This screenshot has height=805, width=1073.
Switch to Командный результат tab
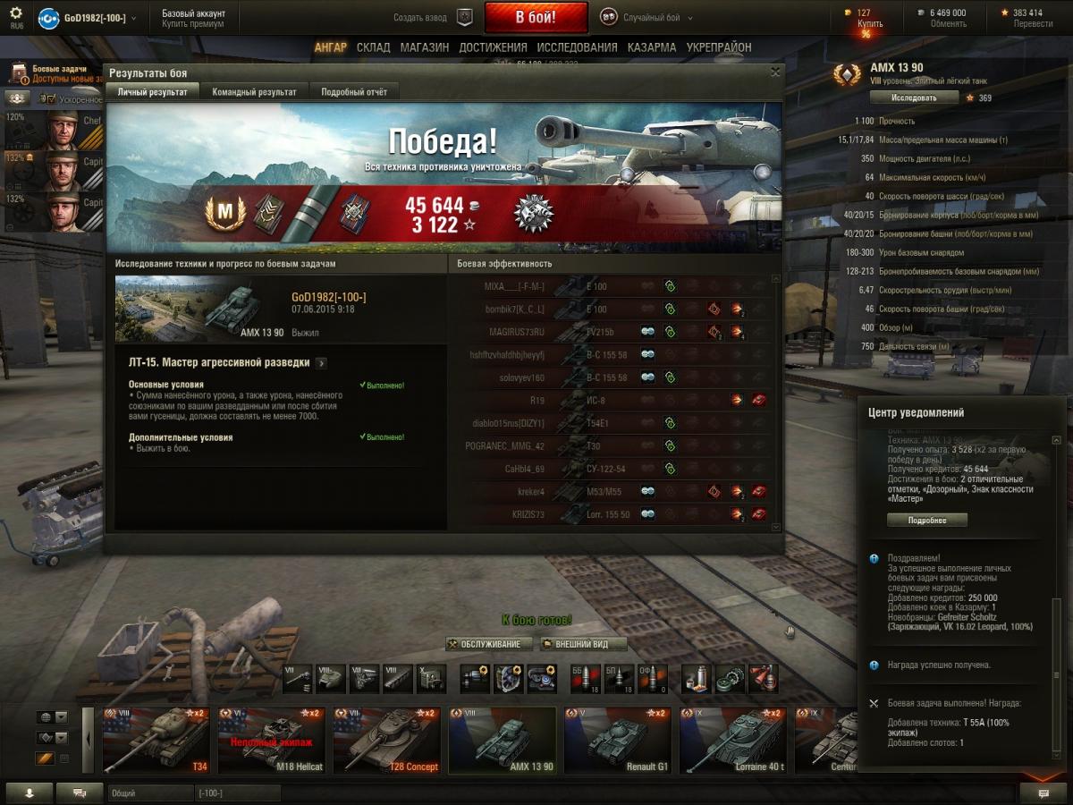(254, 92)
